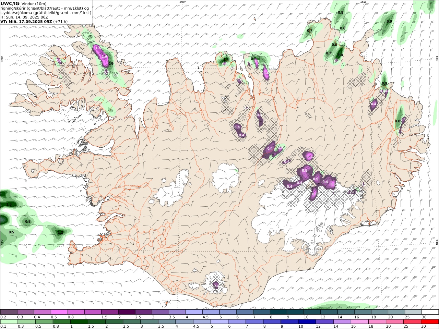Select the lavender 4–4.5 swatch in snow scale
Viewport: 439px width, 329px height.
(194, 312)
